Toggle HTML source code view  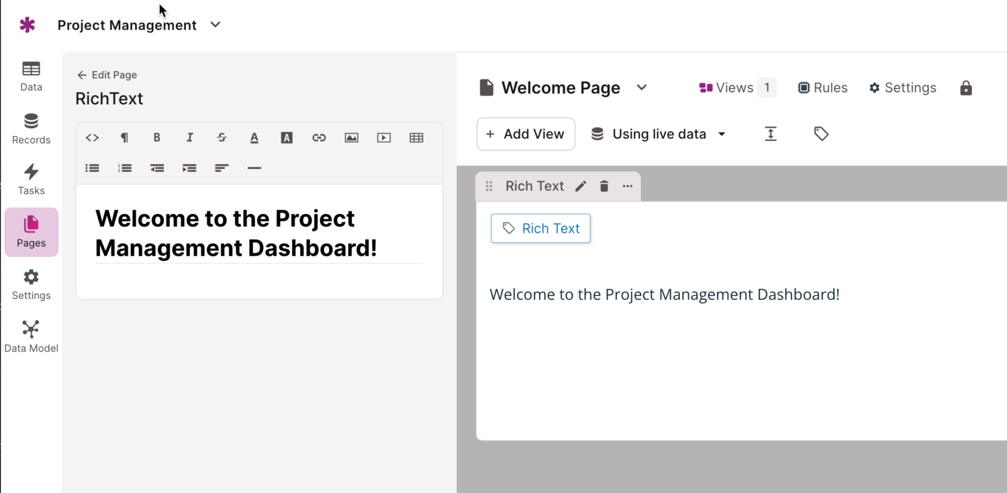coord(93,138)
